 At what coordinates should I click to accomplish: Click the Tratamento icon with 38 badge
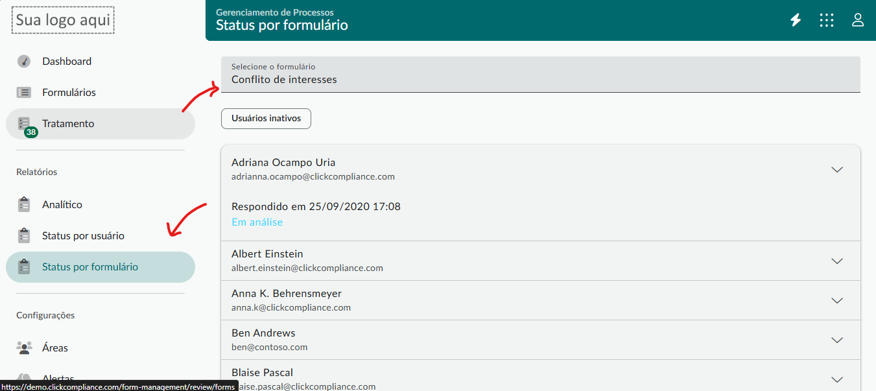point(26,126)
